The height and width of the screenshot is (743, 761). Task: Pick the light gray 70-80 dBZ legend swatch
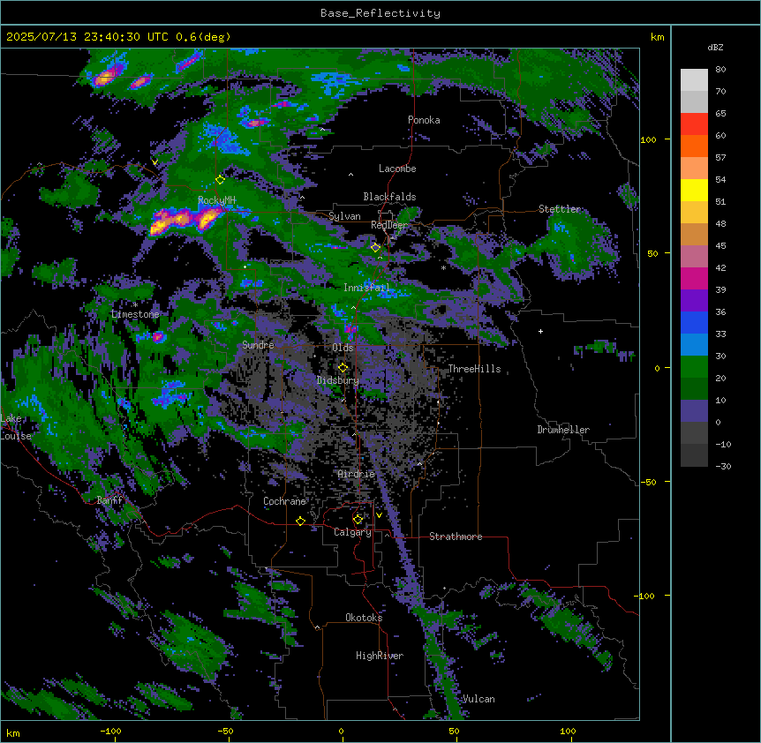(x=694, y=80)
